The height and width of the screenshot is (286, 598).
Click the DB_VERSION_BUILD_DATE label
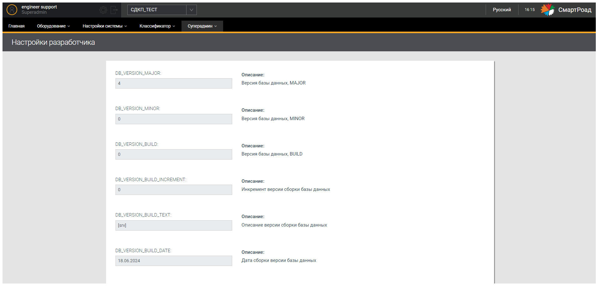(143, 251)
